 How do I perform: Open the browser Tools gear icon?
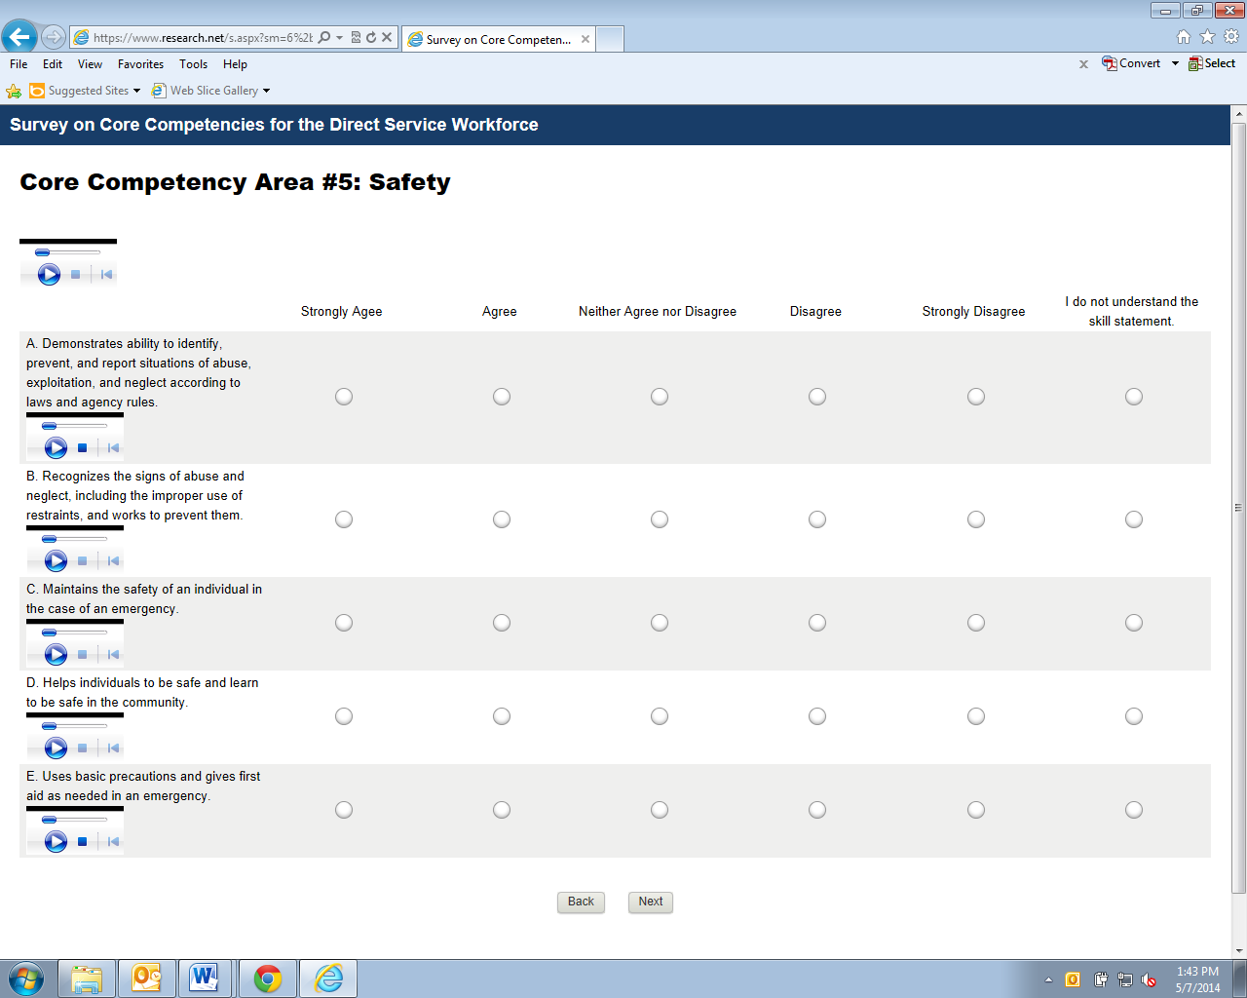[x=1231, y=37]
